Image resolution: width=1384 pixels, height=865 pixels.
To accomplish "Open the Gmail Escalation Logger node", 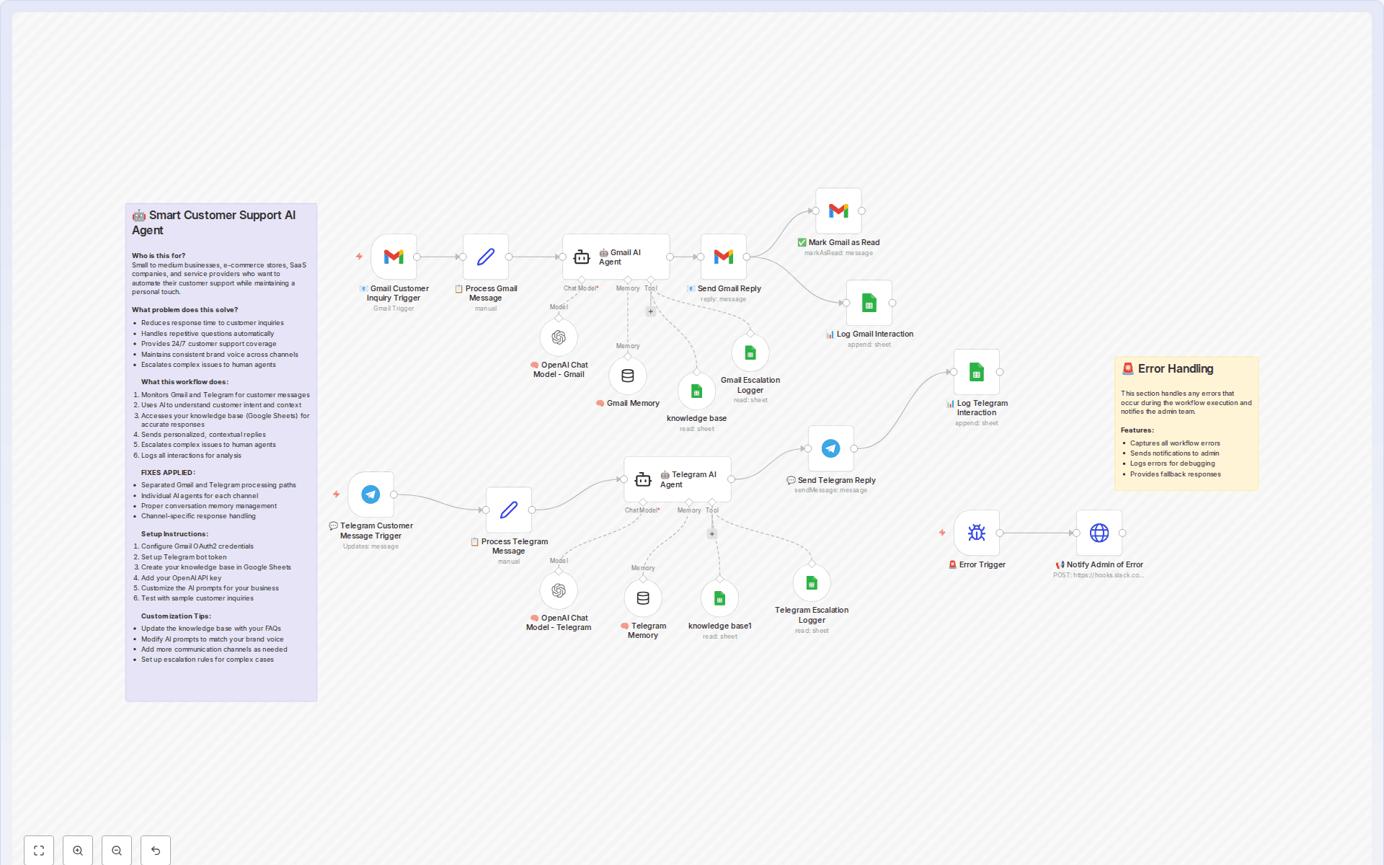I will coord(750,353).
